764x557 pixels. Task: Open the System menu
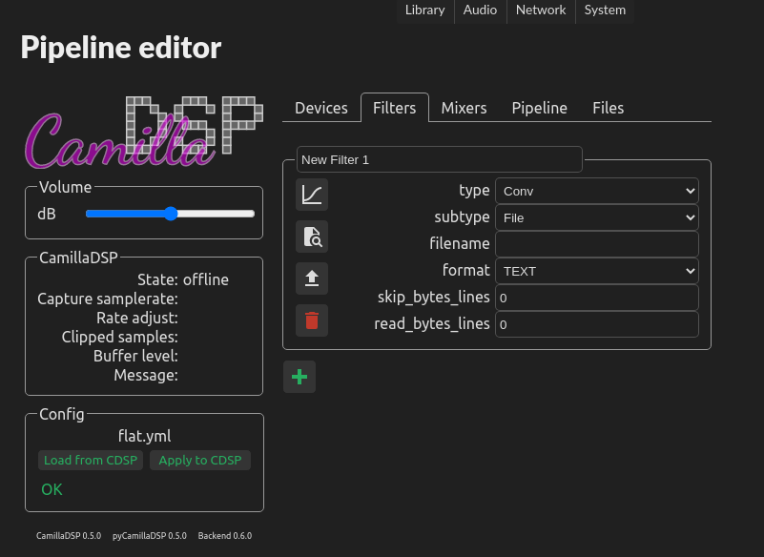coord(604,10)
